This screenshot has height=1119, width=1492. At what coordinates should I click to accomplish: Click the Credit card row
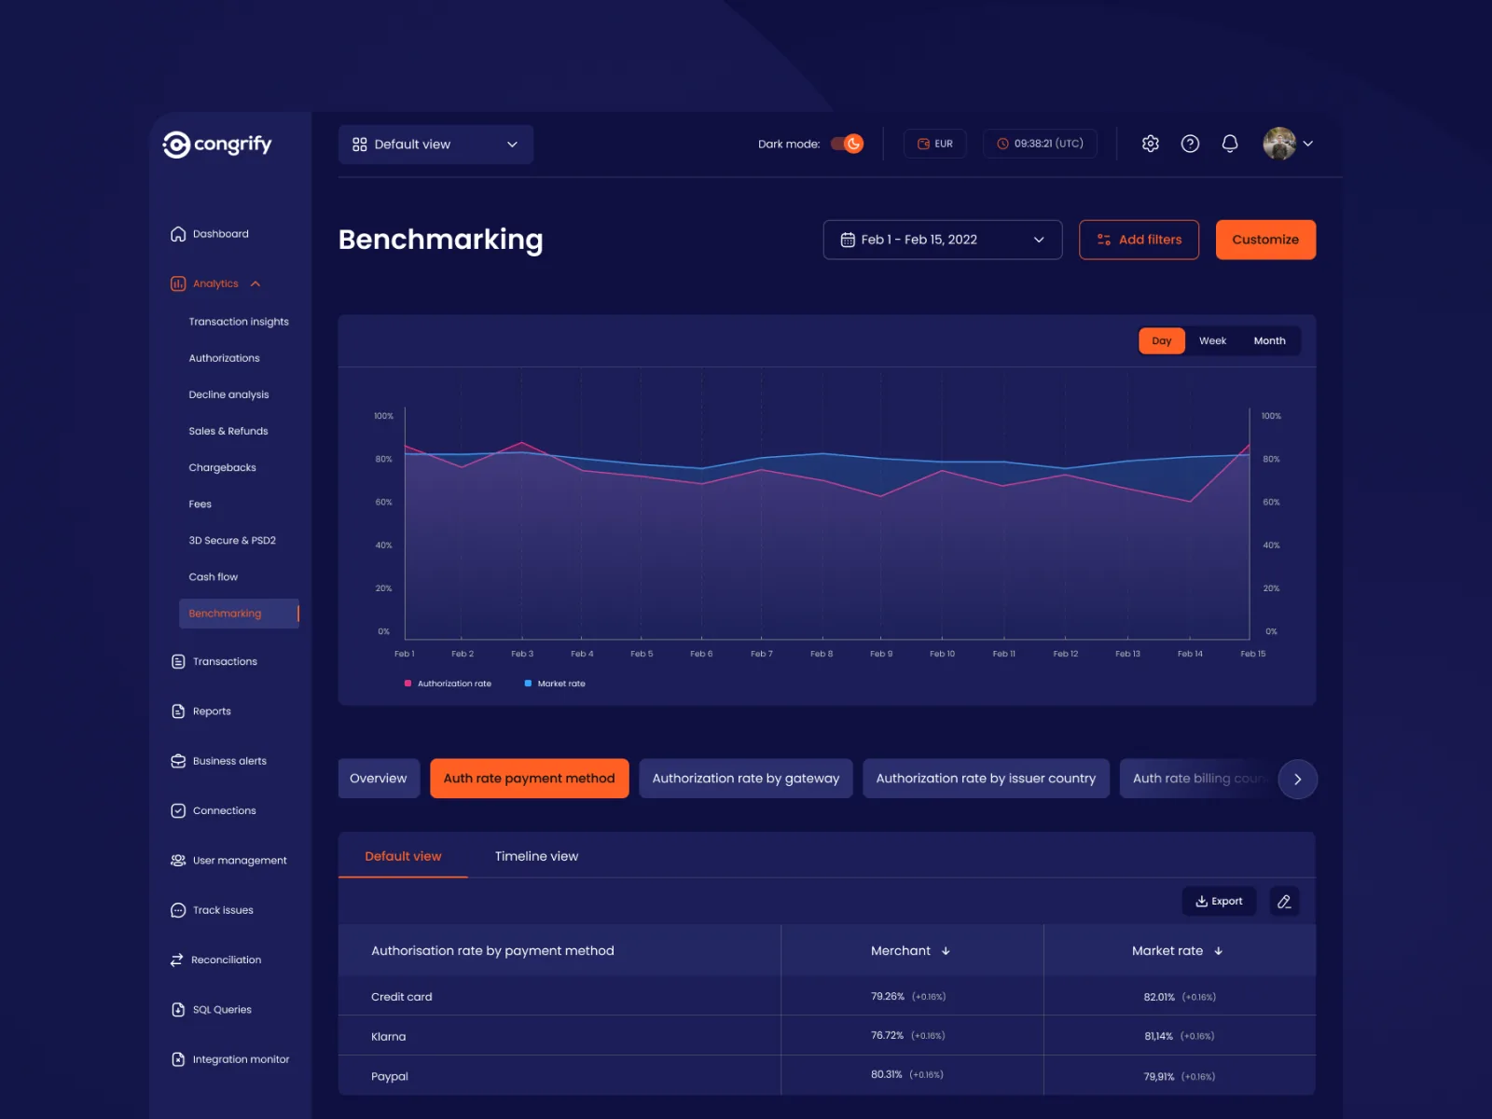[x=826, y=996]
